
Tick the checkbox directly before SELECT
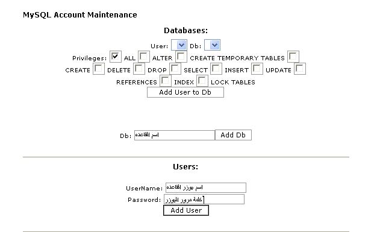click(x=175, y=69)
